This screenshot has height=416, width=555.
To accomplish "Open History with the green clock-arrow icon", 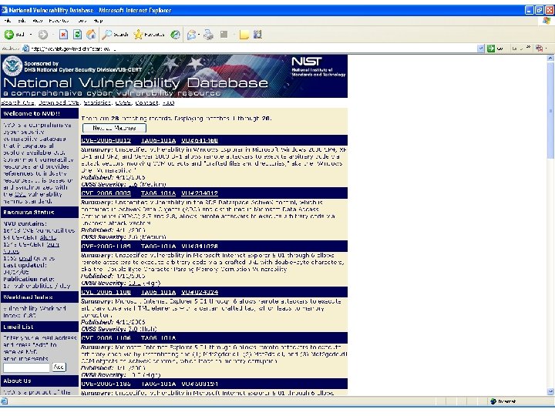I will (175, 35).
